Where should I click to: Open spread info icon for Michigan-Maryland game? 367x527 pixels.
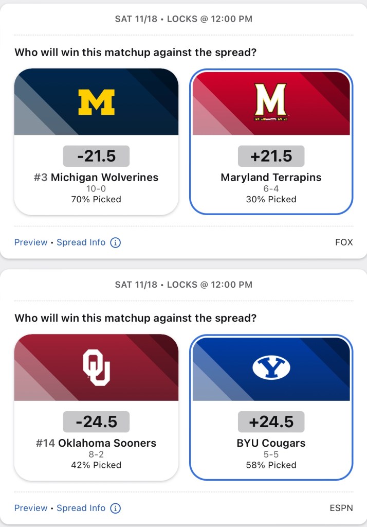[x=116, y=242]
